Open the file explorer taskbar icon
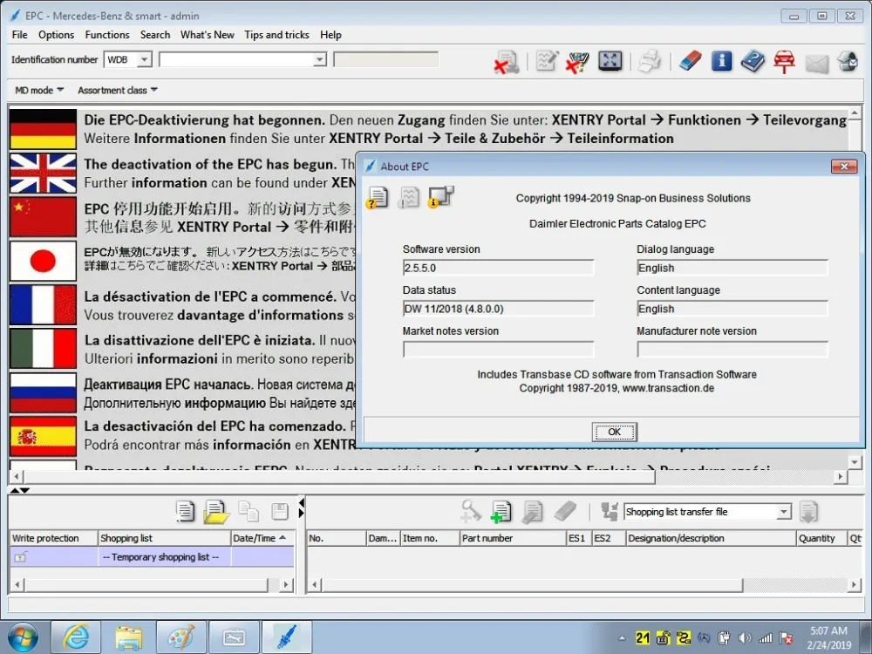 coord(128,637)
